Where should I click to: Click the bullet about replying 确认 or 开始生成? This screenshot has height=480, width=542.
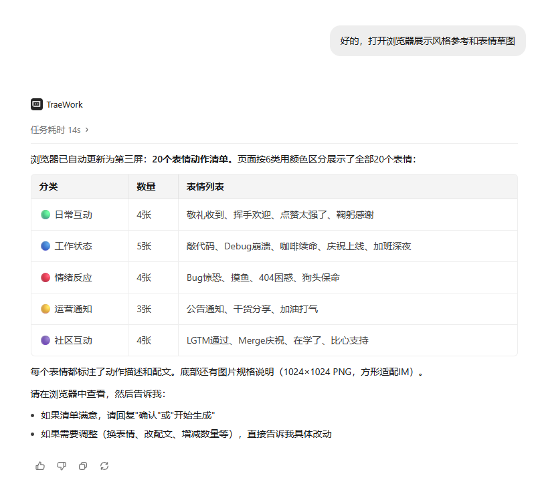[x=128, y=415]
